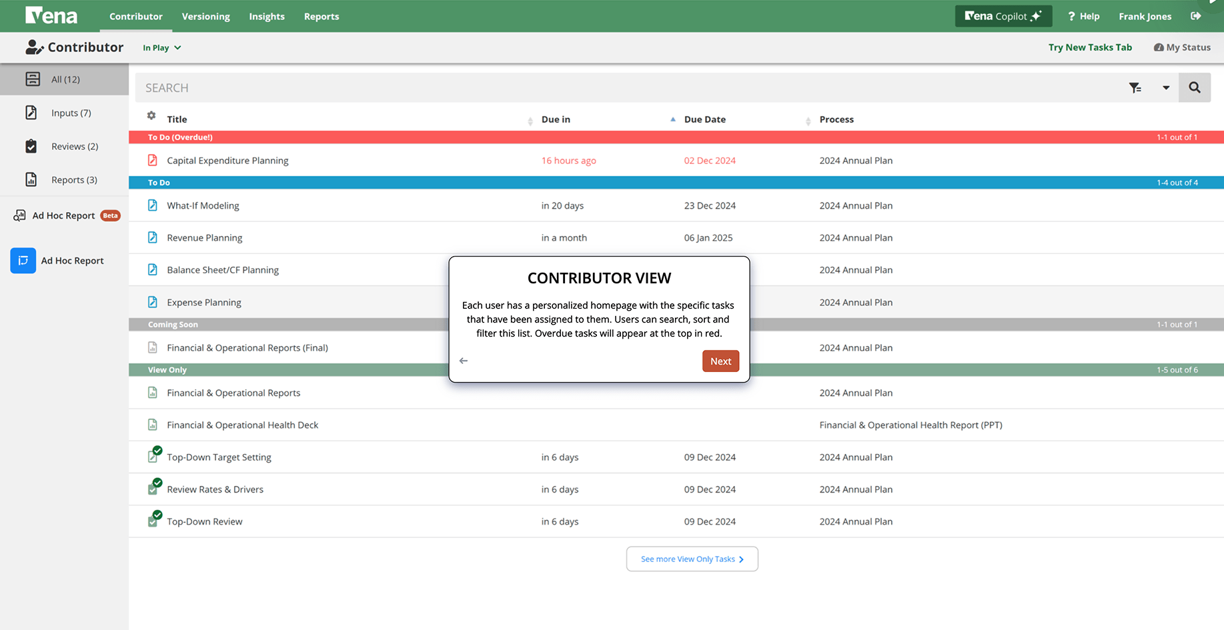Viewport: 1224px width, 630px height.
Task: Click Try New Tasks Tab link
Action: point(1089,47)
